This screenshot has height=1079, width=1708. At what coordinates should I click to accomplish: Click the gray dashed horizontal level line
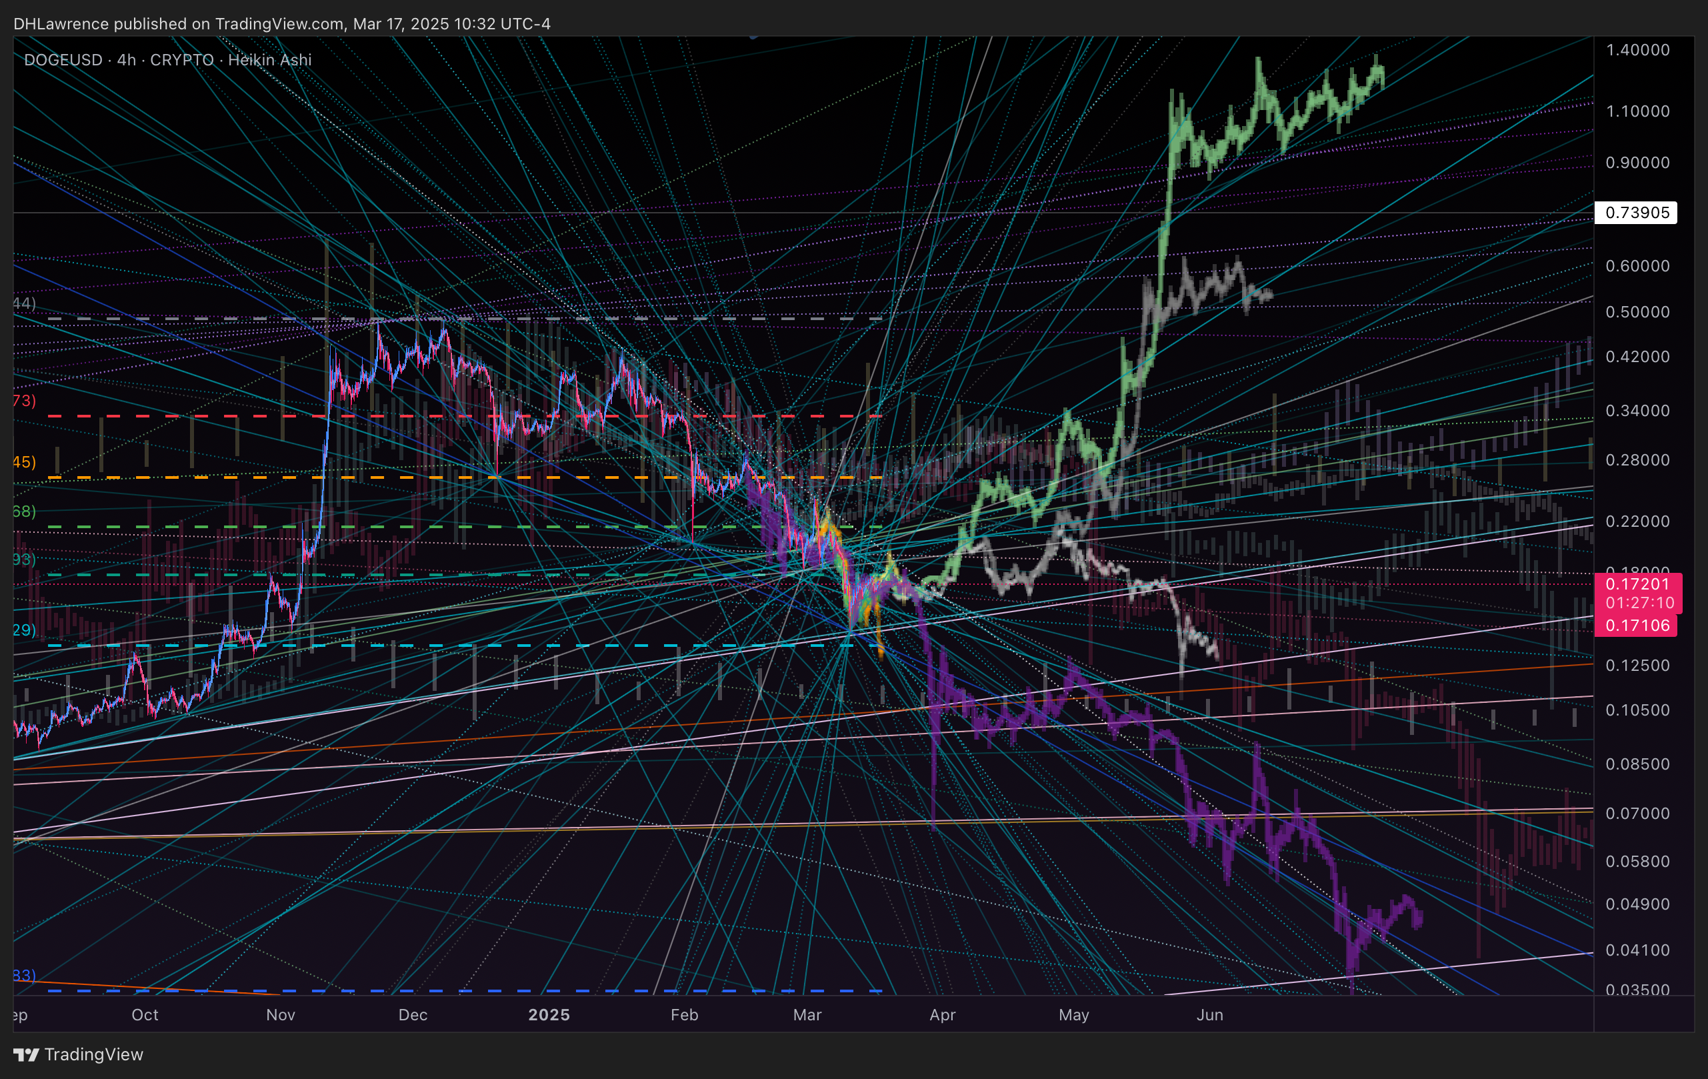click(x=465, y=319)
